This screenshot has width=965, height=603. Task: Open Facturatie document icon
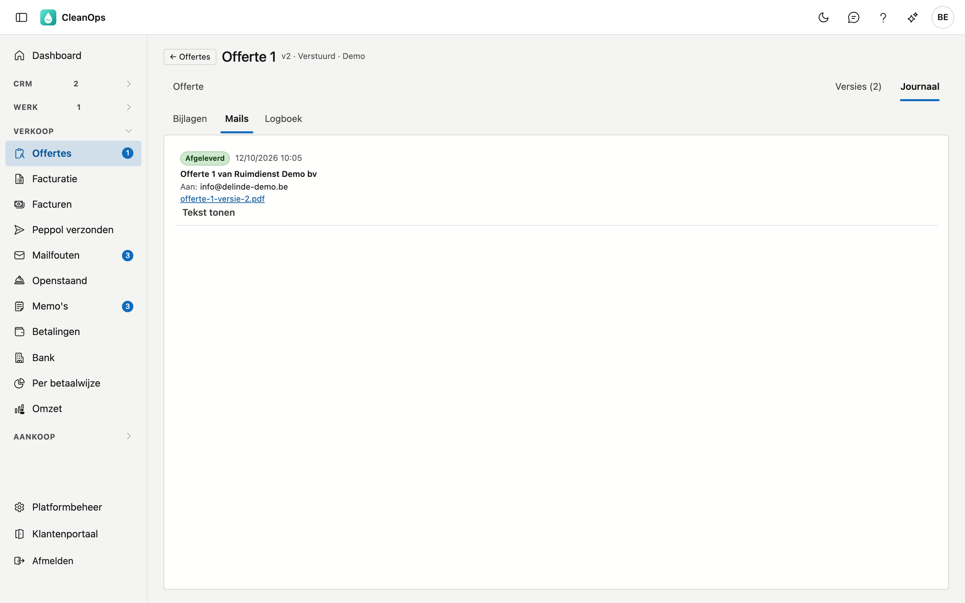coord(19,179)
